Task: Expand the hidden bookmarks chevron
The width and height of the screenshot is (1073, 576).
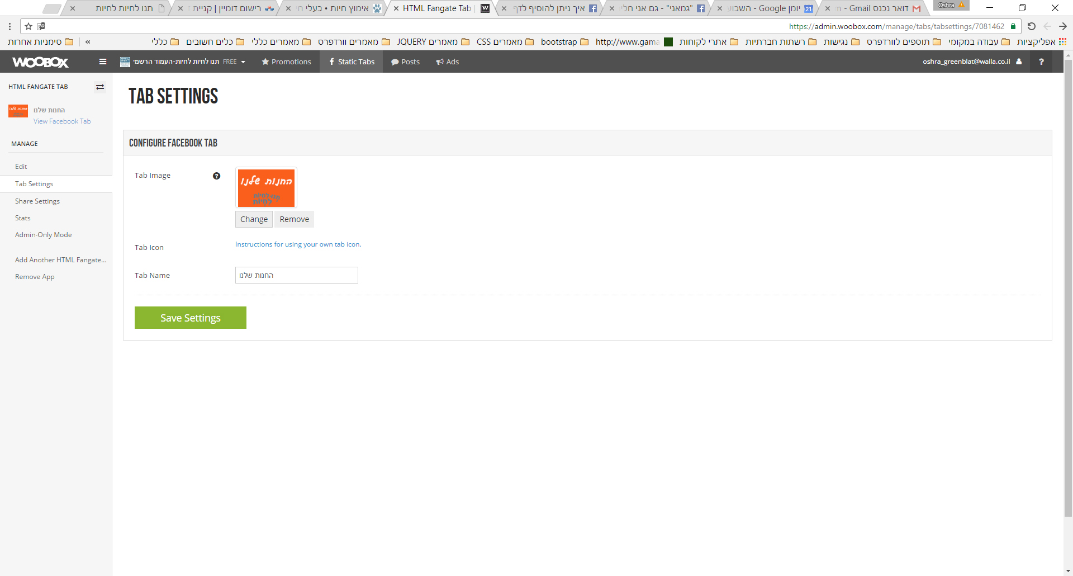Action: coord(88,42)
